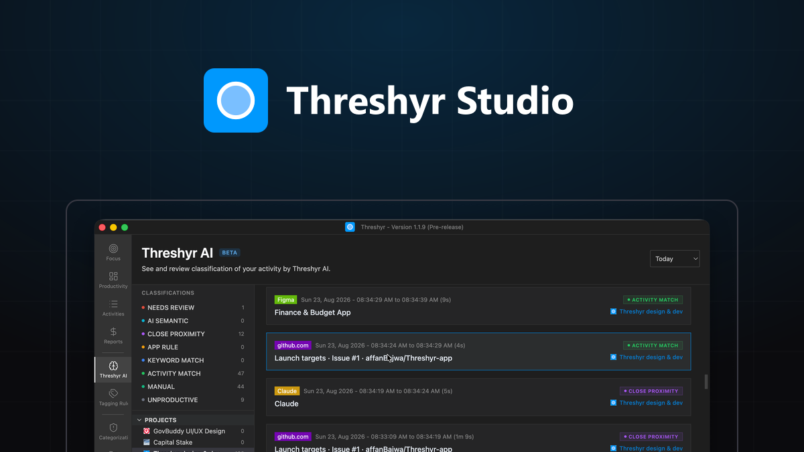
Task: Open the Tagging Rules sidebar section
Action: click(x=113, y=397)
